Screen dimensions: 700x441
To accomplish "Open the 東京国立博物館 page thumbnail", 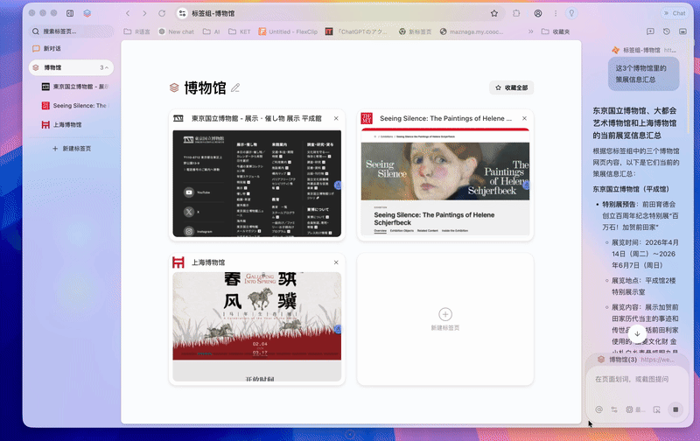I will (x=256, y=184).
